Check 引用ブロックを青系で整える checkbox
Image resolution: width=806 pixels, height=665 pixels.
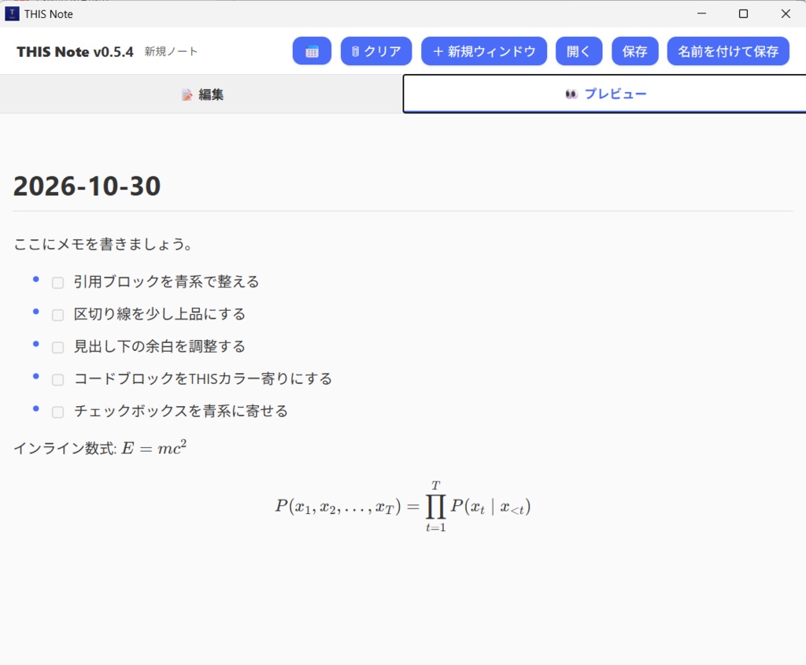point(57,283)
